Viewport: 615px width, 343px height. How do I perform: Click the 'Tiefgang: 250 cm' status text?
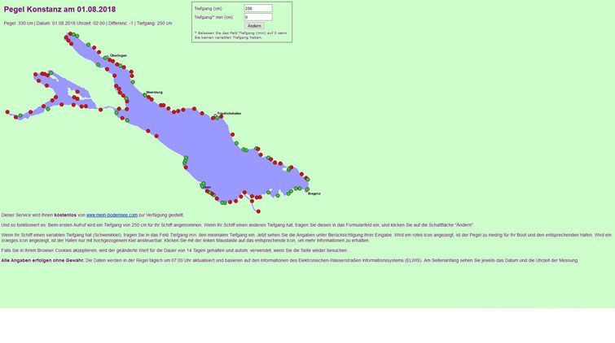click(154, 23)
